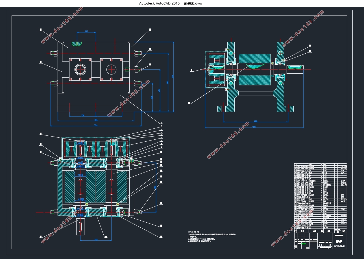This screenshot has width=364, height=259.
Task: Select the hatched roller in side view
Action: coord(255,69)
